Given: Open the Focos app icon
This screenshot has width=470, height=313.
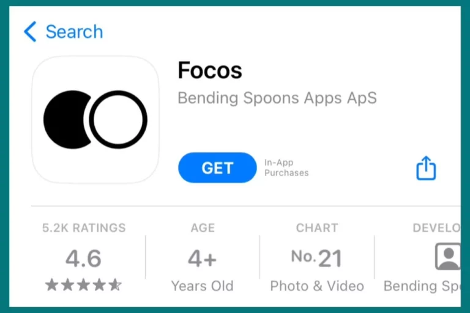Looking at the screenshot, I should coord(95,119).
